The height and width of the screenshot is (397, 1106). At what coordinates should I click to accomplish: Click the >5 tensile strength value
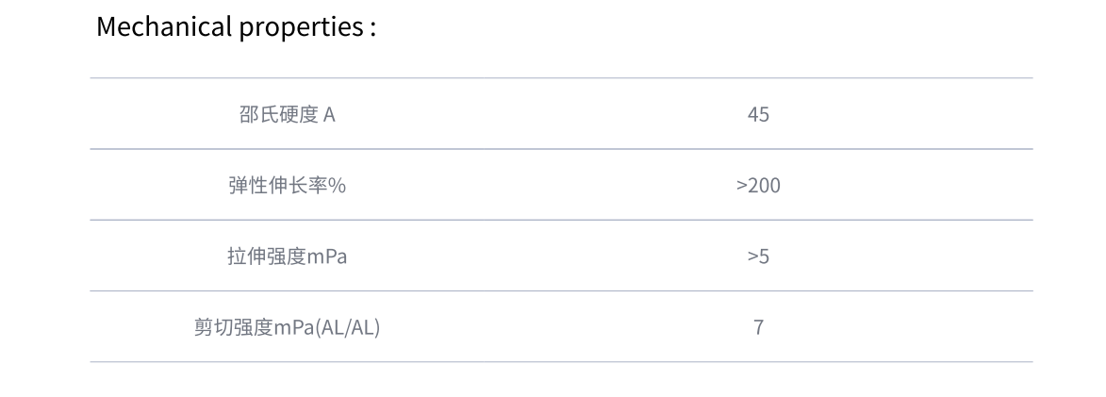758,256
